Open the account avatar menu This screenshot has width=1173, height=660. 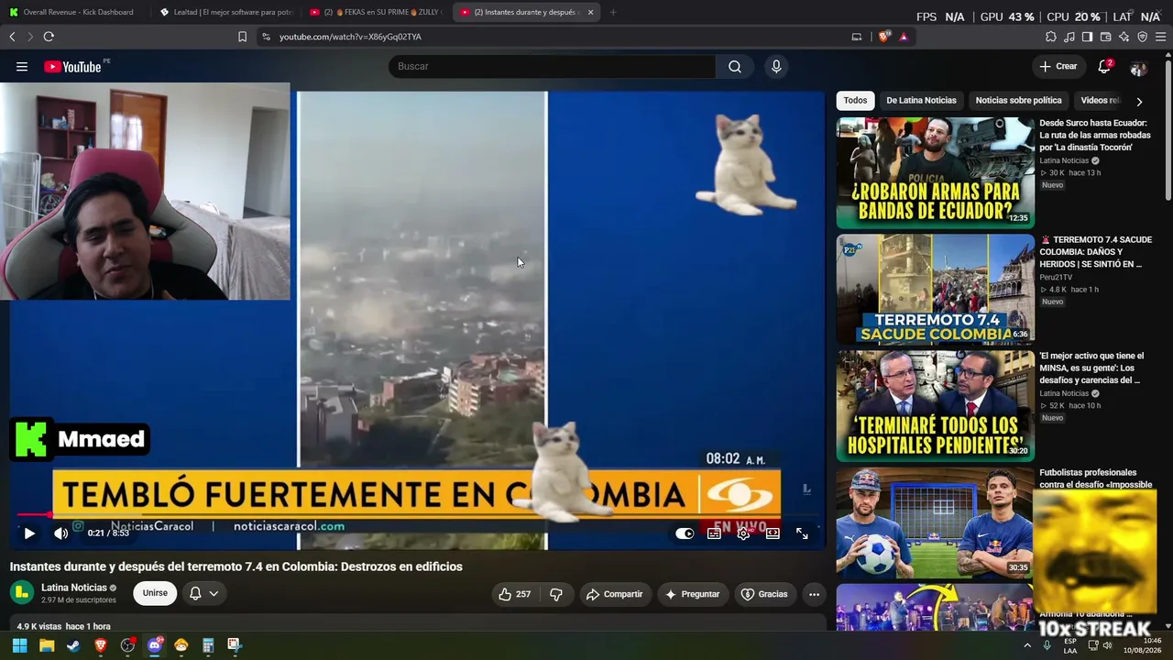pos(1138,67)
